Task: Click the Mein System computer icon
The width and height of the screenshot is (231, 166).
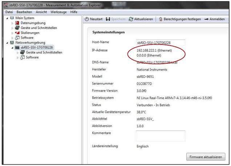Action: 12,18
